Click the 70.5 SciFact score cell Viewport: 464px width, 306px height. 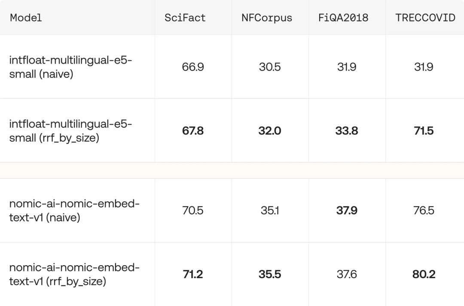point(193,211)
